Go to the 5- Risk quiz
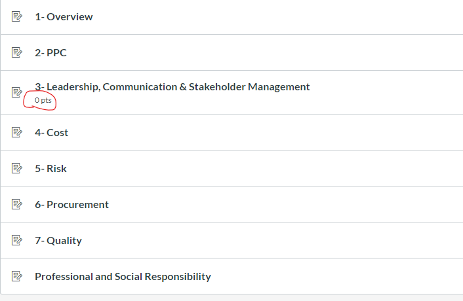Screen dimensions: 463x301 pos(50,169)
